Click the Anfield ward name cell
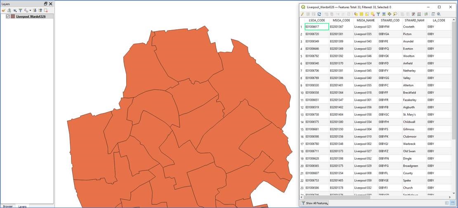This screenshot has height=208, width=458. point(415,64)
